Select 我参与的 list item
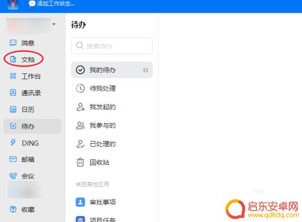The width and height of the screenshot is (302, 222). pos(112,126)
